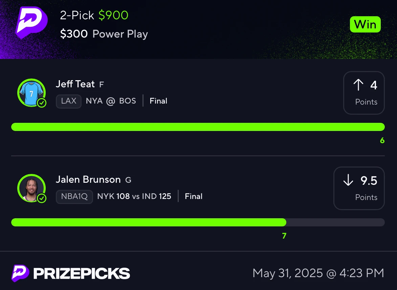
Task: Click Jeff Teat's full green progress bar
Action: pos(198,127)
